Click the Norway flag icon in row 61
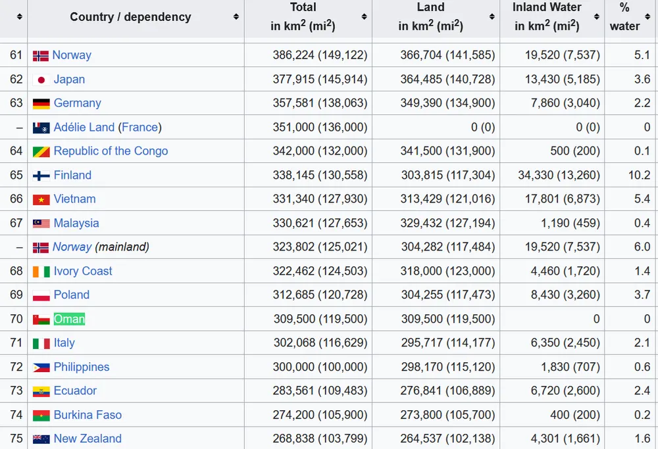Viewport: 658px width, 449px height. point(41,56)
